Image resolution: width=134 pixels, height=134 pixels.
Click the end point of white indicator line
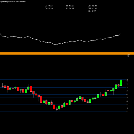(x=121, y=33)
